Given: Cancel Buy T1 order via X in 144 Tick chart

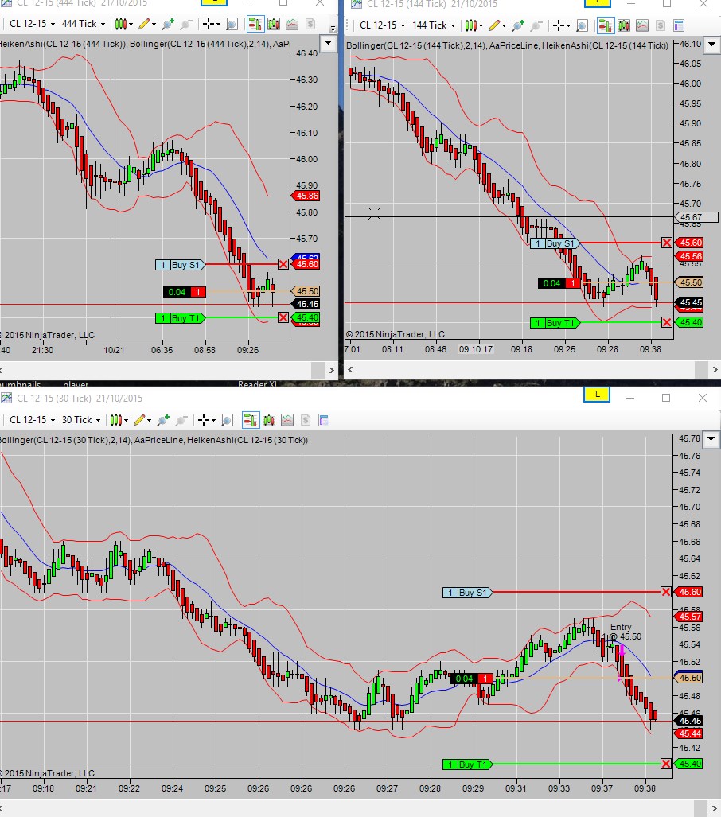Looking at the screenshot, I should tap(667, 322).
